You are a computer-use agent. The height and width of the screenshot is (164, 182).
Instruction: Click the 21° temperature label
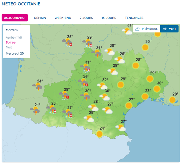37,105
